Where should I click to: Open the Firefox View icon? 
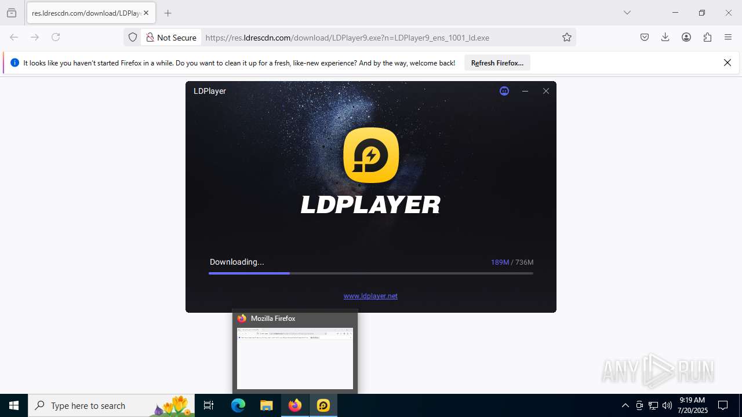point(12,13)
